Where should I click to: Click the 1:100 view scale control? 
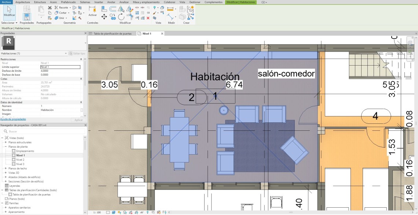point(97,212)
